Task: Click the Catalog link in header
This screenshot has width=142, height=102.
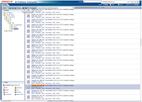Action: tap(106, 5)
